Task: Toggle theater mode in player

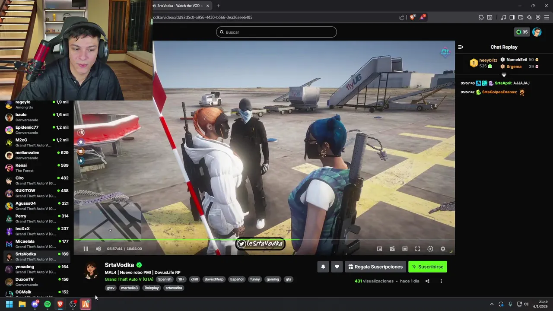Action: click(405, 249)
